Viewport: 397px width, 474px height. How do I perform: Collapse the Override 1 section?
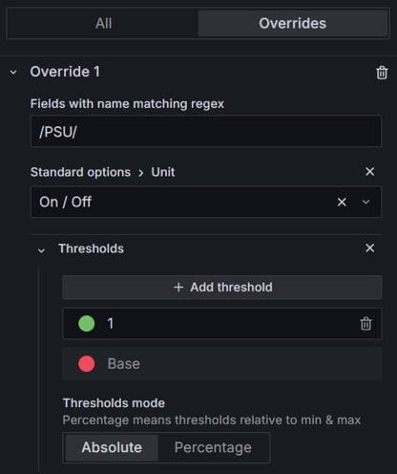tap(13, 73)
